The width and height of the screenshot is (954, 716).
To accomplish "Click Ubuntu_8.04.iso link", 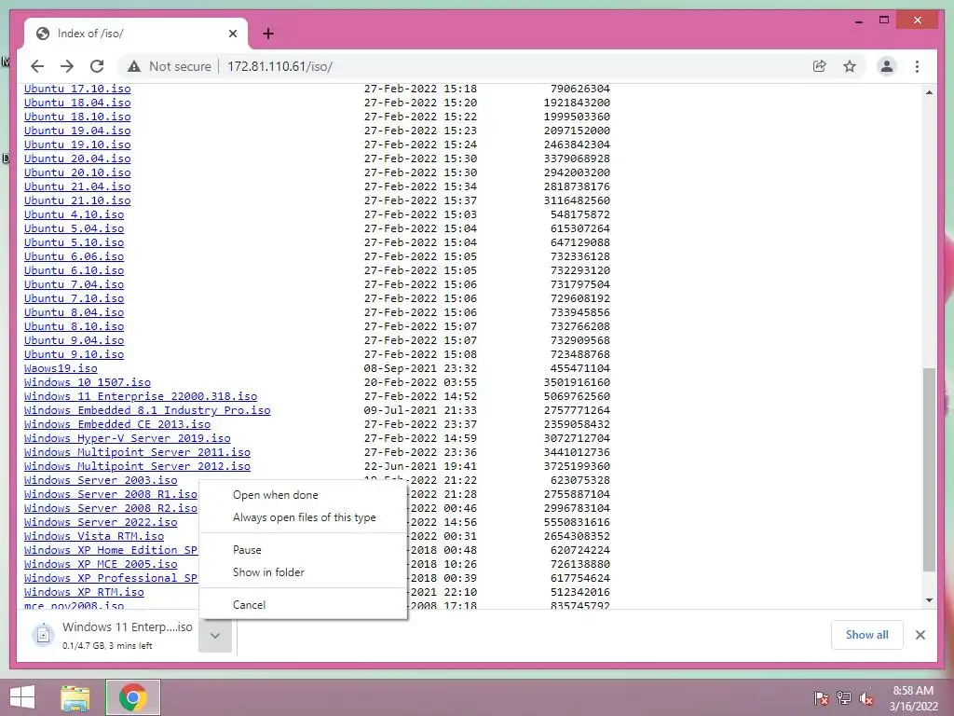I will [x=74, y=313].
